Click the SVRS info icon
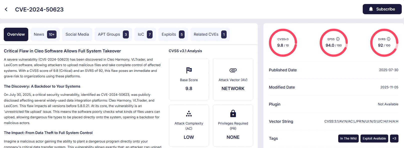This screenshot has width=404, height=148. click(388, 39)
